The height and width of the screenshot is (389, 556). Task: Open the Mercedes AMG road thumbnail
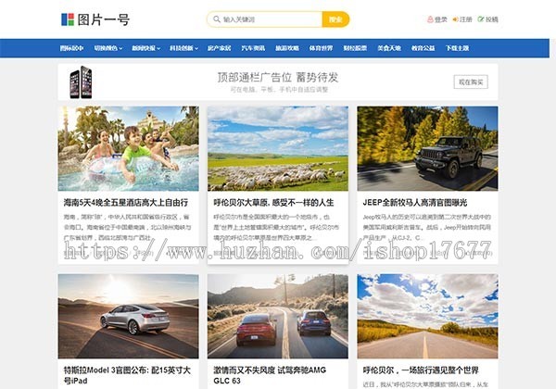coord(278,316)
